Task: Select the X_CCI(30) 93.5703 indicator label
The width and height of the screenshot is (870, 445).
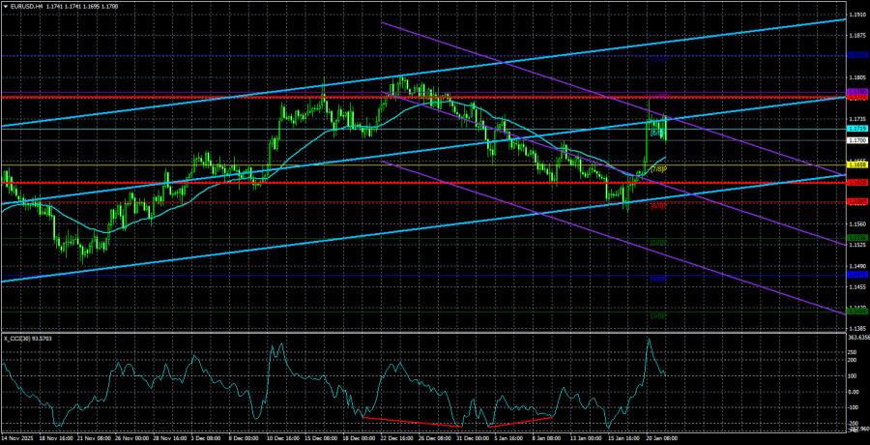Action: (27, 339)
